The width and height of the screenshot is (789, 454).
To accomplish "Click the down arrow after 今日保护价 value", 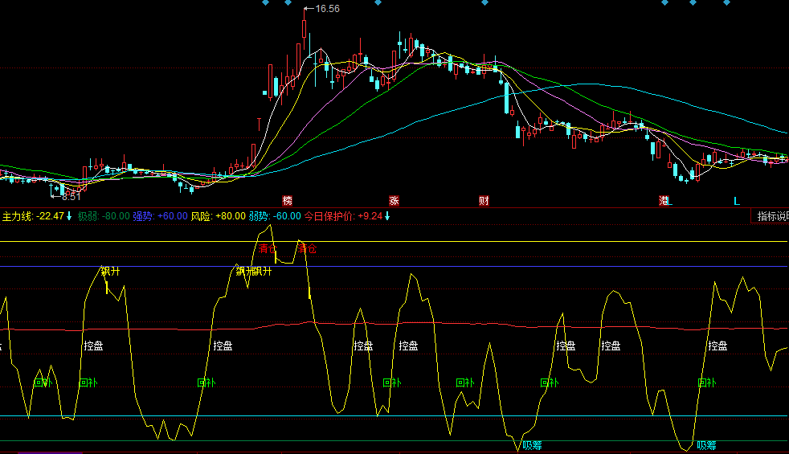I will 387,216.
